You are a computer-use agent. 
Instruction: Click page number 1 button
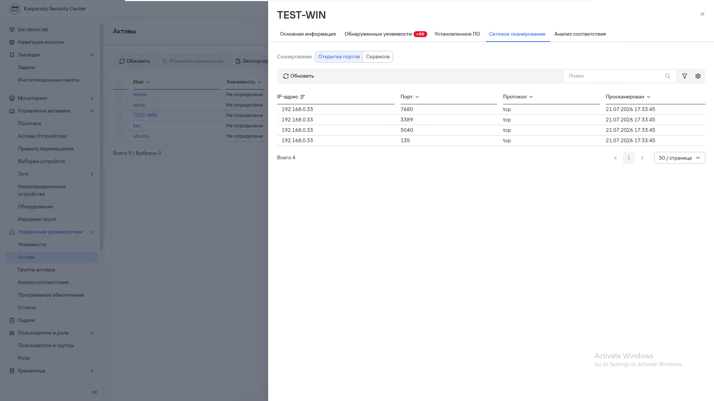tap(629, 158)
